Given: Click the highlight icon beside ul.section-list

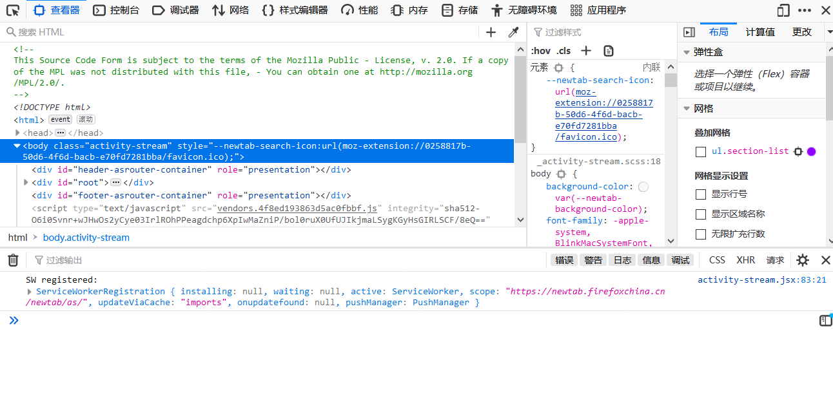Looking at the screenshot, I should click(798, 151).
